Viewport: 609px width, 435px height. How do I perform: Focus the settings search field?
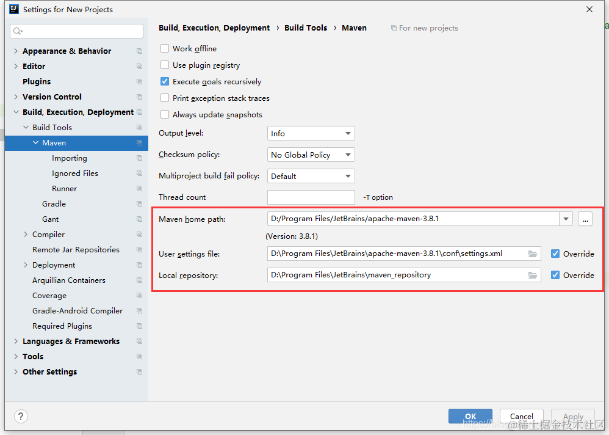point(76,31)
